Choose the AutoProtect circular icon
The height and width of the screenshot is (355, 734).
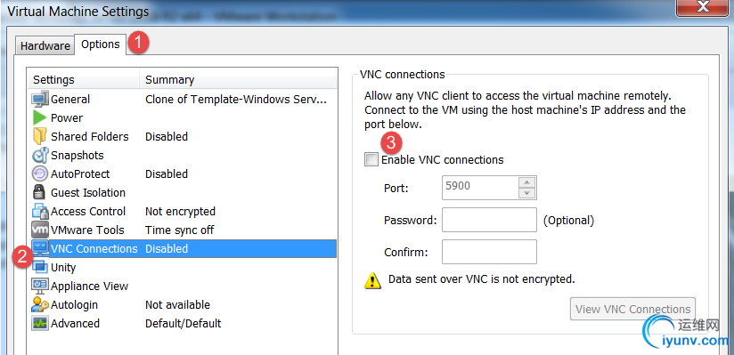[40, 174]
